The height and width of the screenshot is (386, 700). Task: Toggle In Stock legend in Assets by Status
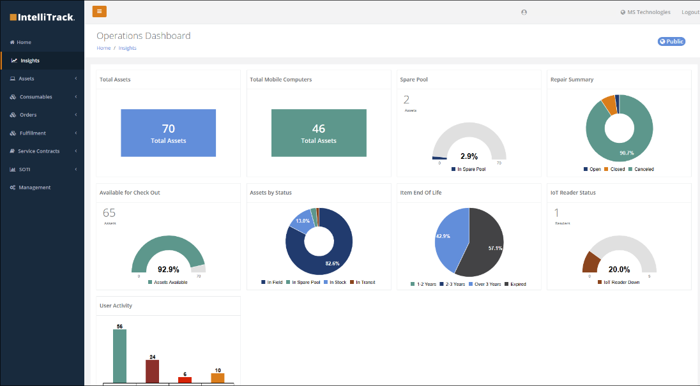(x=335, y=283)
